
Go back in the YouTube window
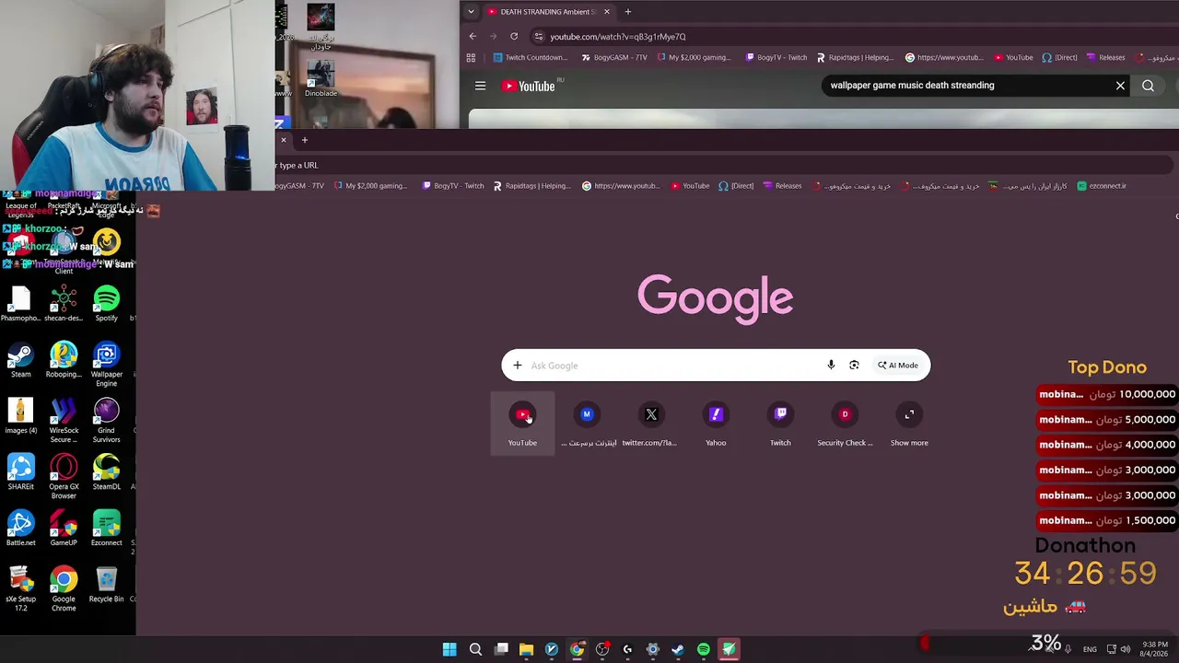[x=473, y=37]
